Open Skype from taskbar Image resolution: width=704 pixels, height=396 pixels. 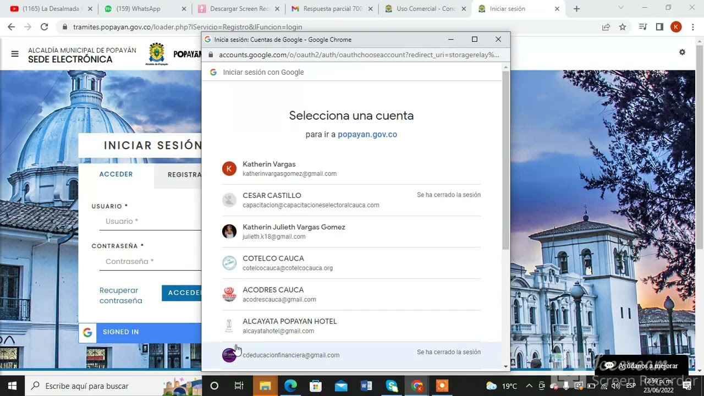392,386
